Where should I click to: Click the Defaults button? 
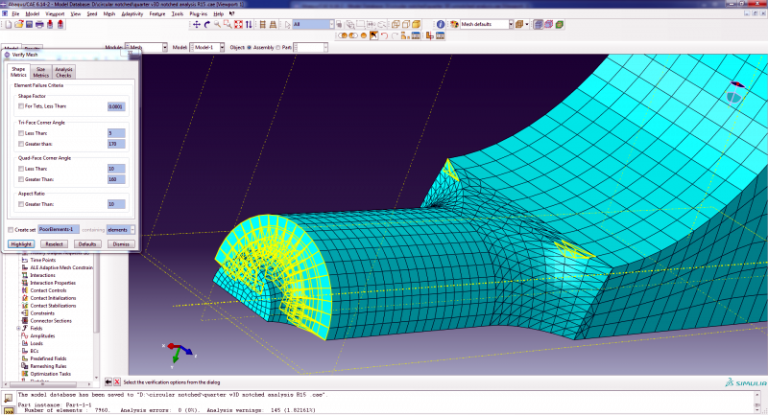[x=87, y=243]
